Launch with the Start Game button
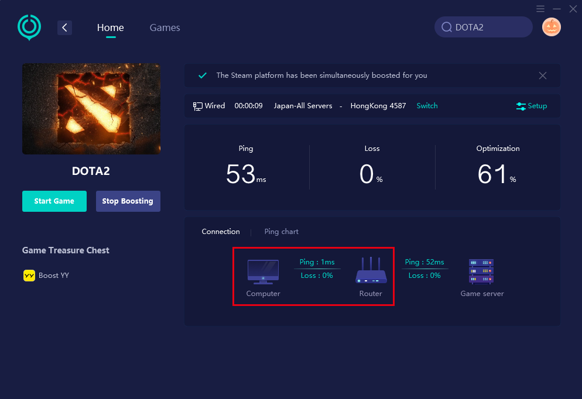The width and height of the screenshot is (582, 399). (x=54, y=201)
